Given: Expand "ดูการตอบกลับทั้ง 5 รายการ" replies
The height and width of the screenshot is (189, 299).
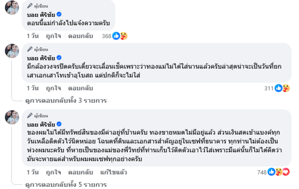Looking at the screenshot, I should coord(66,184).
